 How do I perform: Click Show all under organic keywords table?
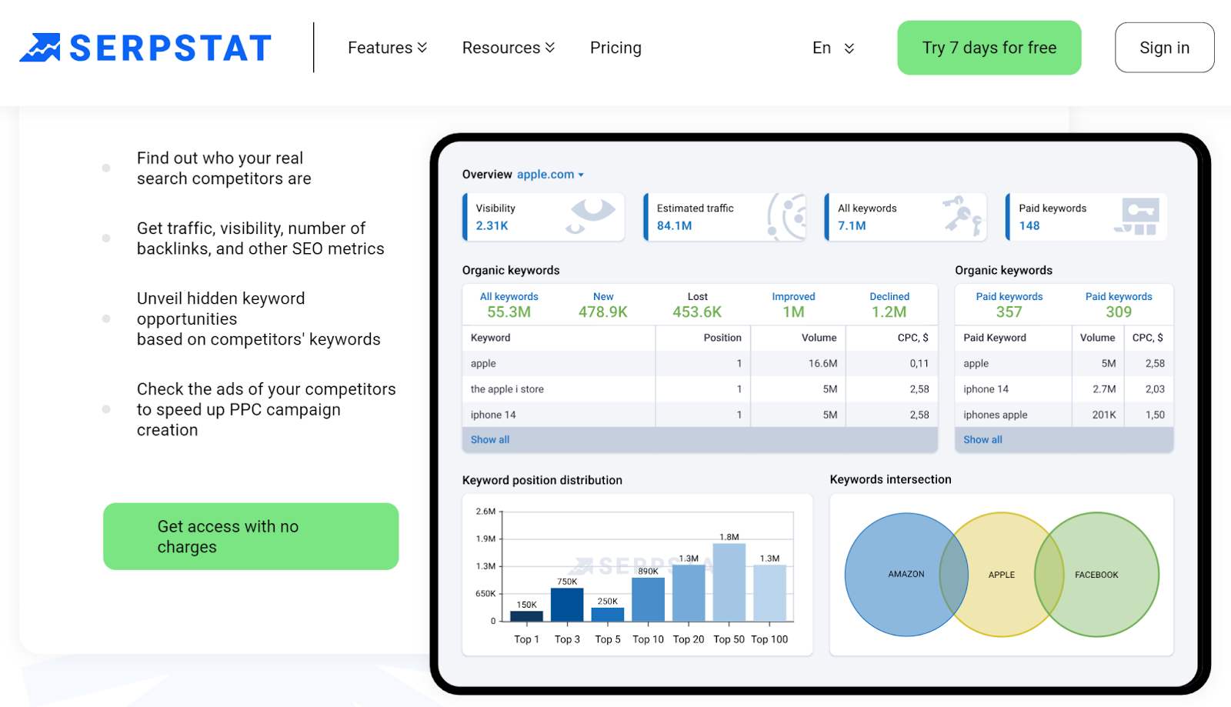click(x=490, y=440)
